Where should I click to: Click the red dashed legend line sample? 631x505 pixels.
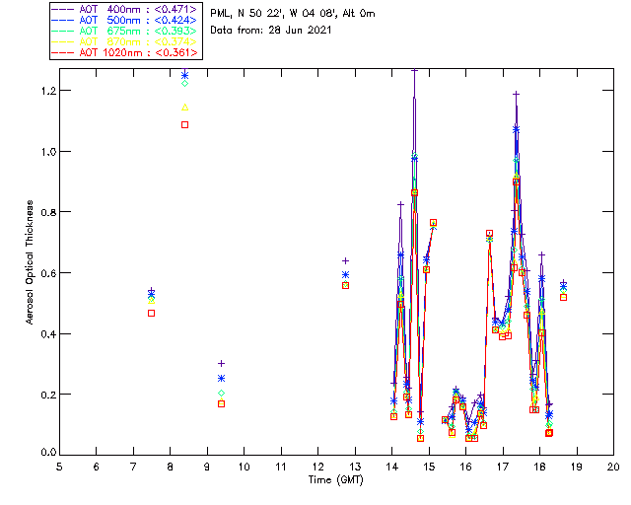tap(62, 52)
